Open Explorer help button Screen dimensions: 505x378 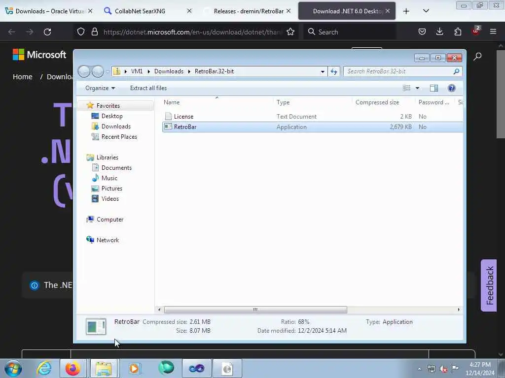point(452,88)
